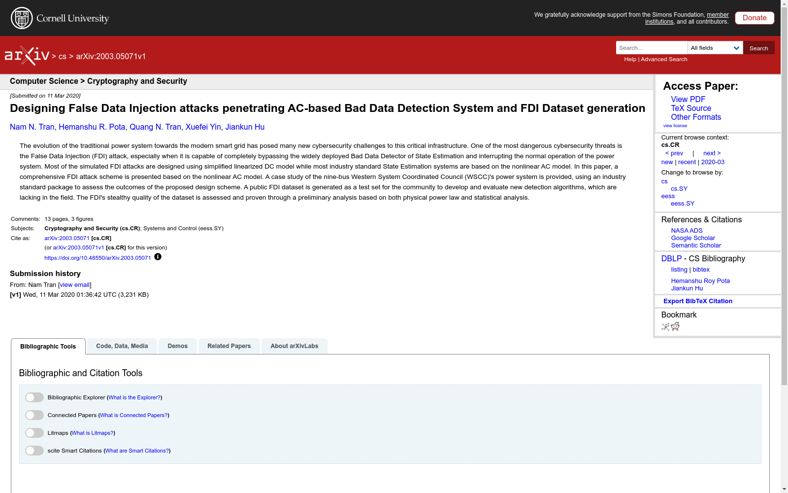Click the Donate button
Viewport: 788px width, 493px height.
click(x=755, y=18)
